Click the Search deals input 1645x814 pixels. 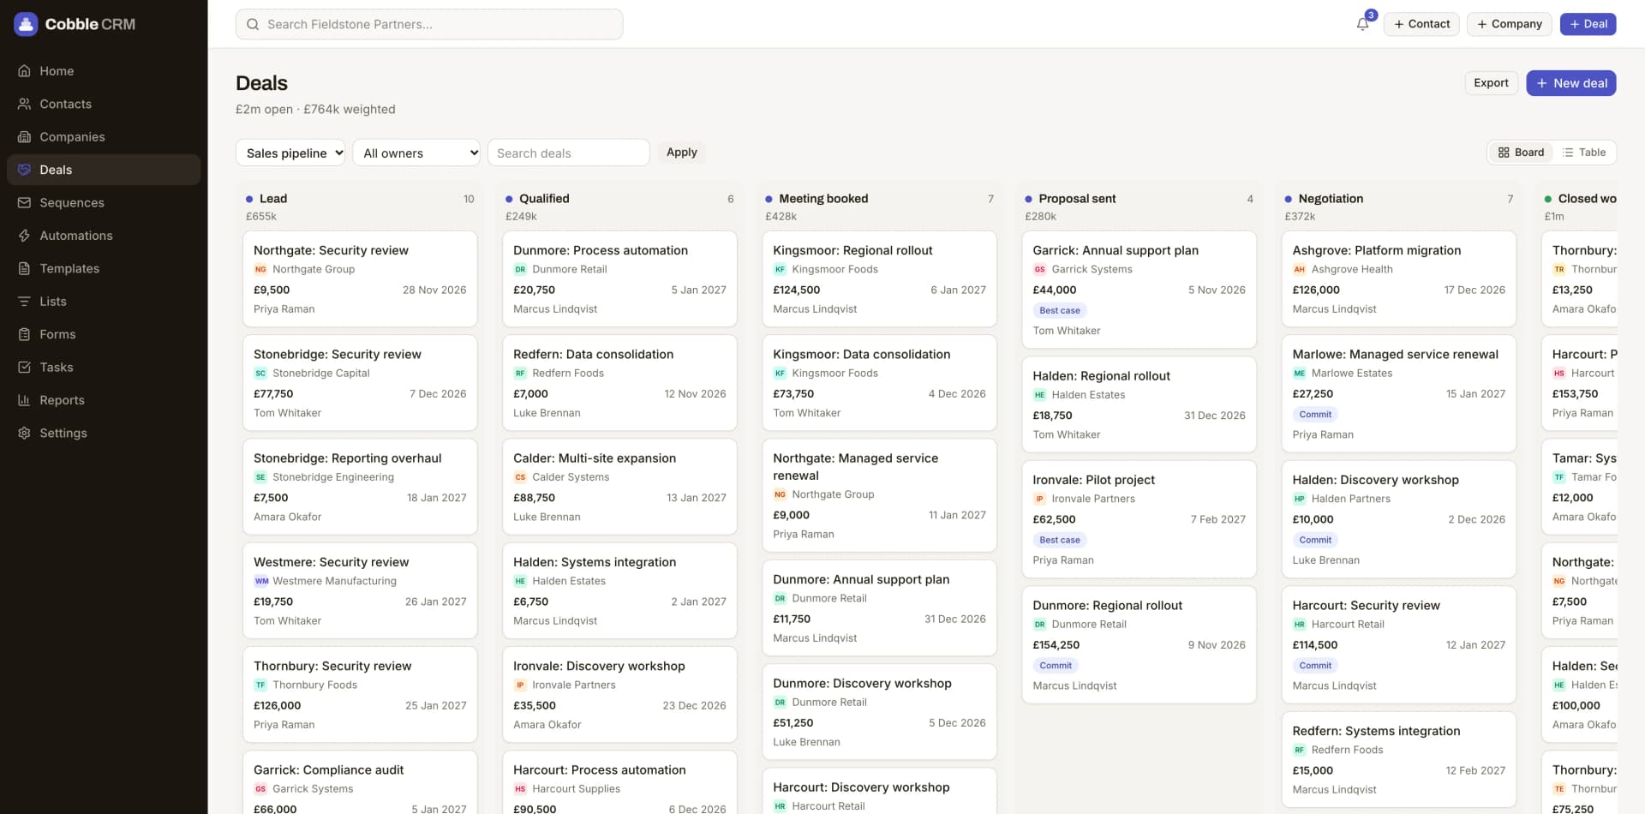tap(568, 153)
